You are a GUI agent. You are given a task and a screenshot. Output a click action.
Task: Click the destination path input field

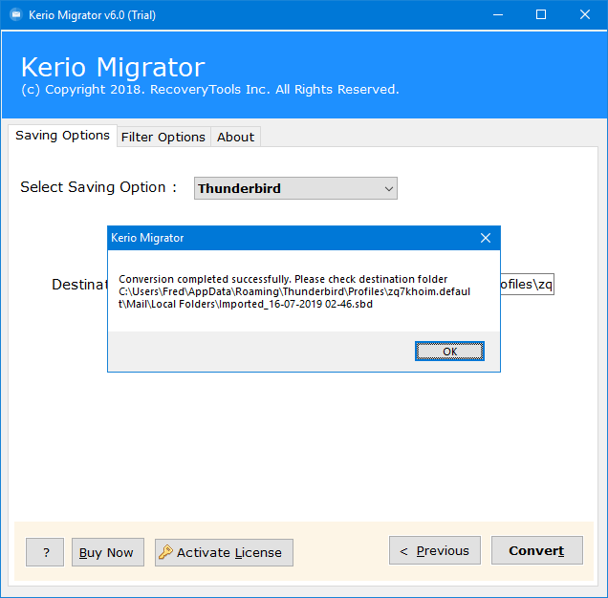[x=527, y=284]
